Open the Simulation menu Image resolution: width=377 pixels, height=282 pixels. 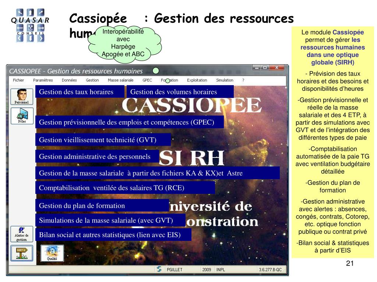[x=225, y=80]
